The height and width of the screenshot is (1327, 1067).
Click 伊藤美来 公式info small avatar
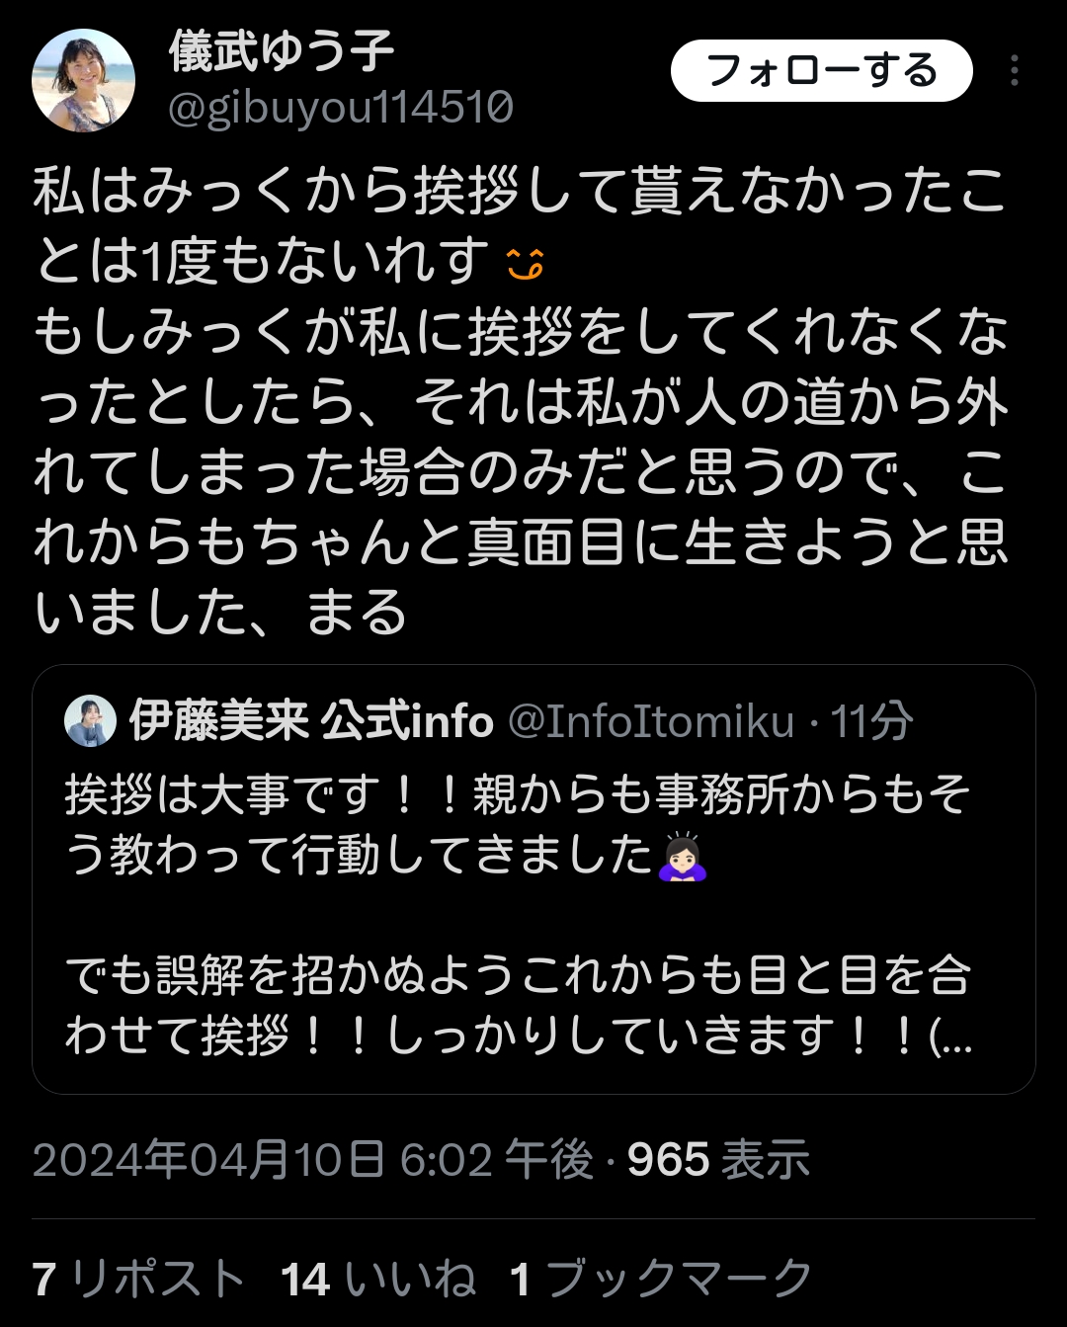click(90, 721)
